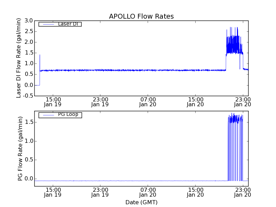Click the '3.0' tick on Laser DI axis

pyautogui.click(x=29, y=21)
